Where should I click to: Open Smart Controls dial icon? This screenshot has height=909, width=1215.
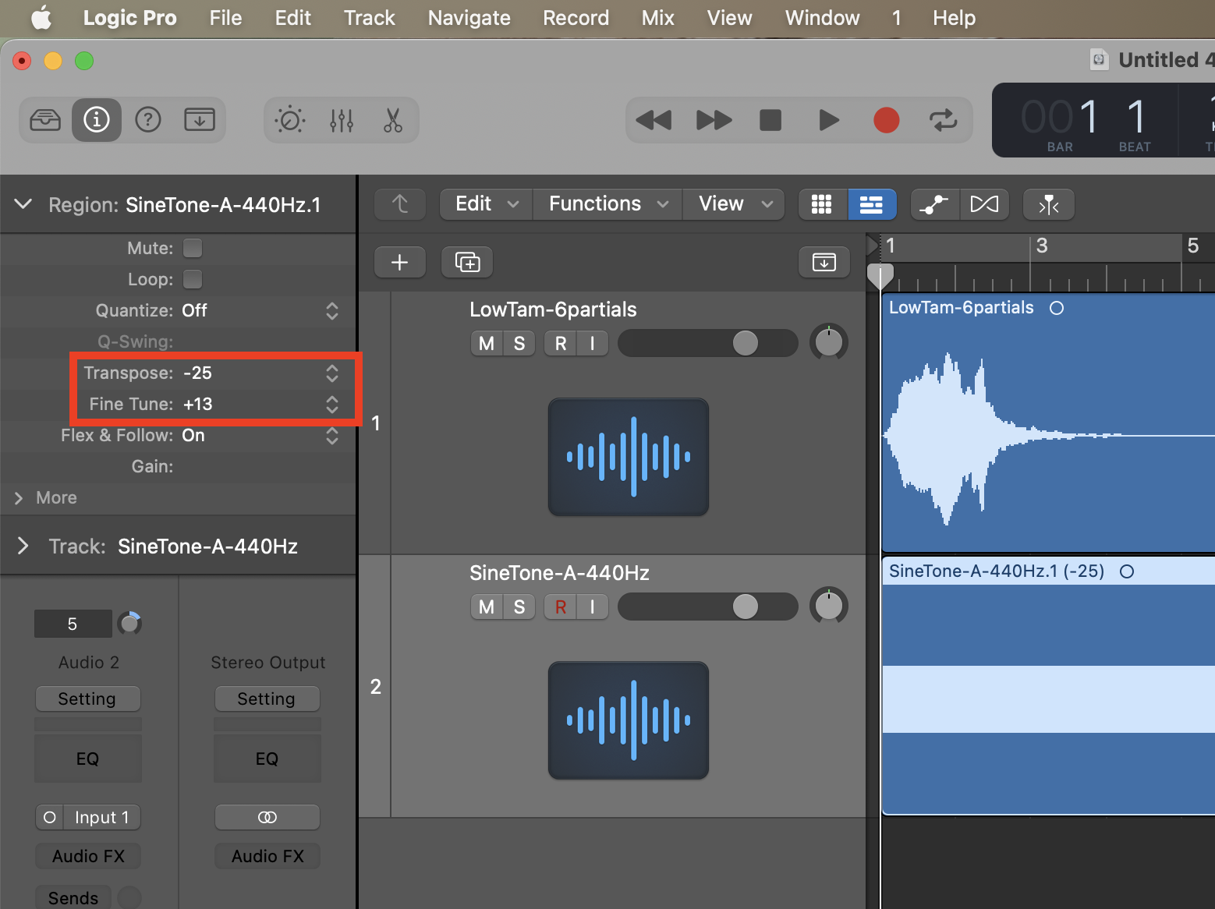click(290, 120)
